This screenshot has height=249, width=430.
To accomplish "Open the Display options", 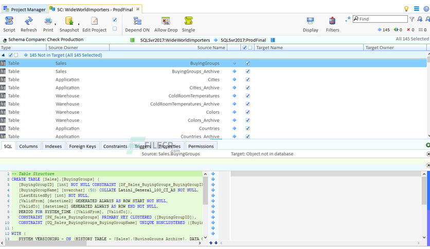I will click(311, 24).
